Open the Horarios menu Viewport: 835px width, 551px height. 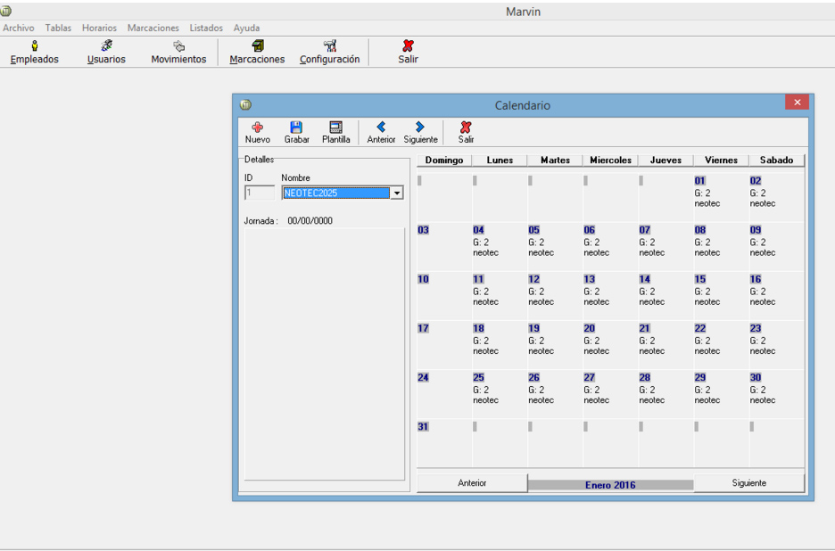click(x=99, y=28)
